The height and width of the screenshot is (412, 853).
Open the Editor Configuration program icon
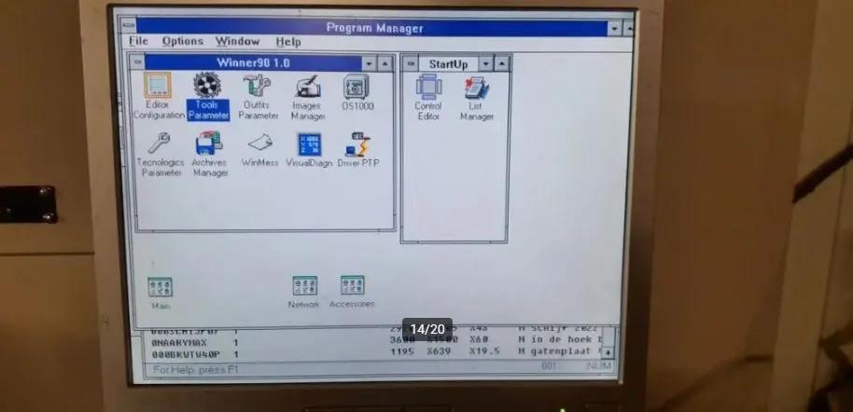coord(158,88)
